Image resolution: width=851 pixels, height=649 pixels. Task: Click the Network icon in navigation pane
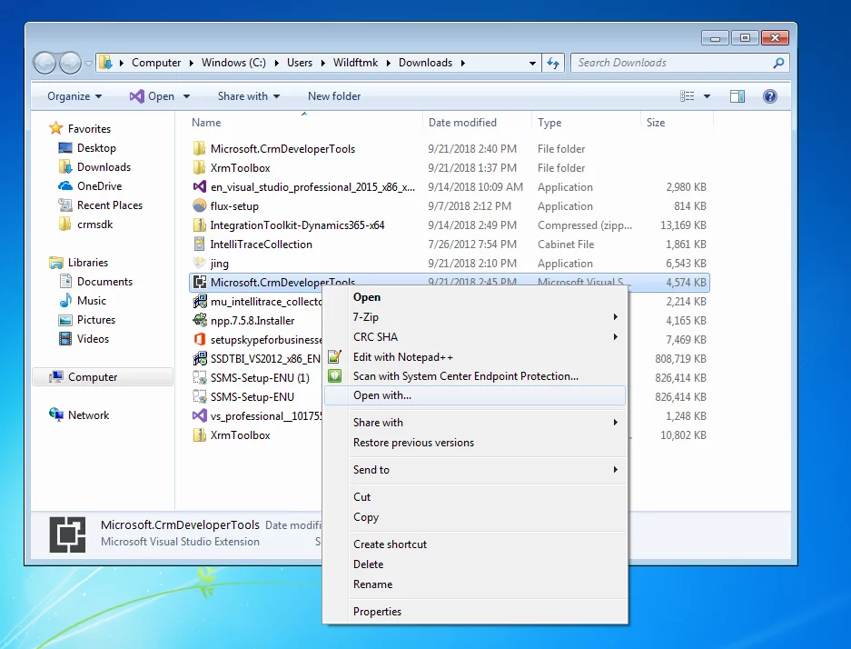coord(56,414)
